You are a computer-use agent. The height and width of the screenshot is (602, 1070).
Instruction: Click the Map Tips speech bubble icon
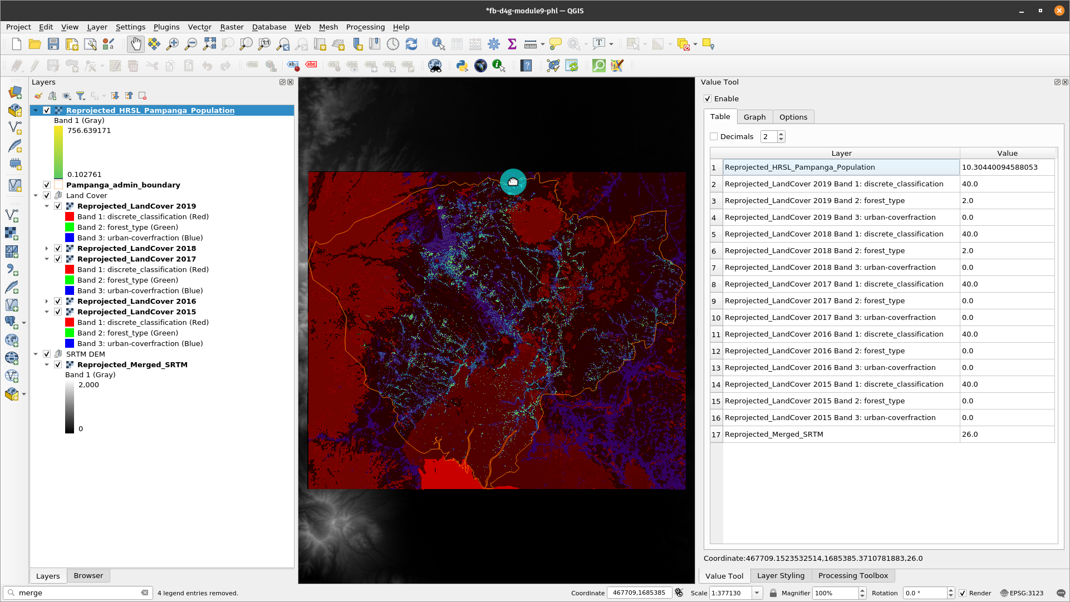(x=555, y=44)
